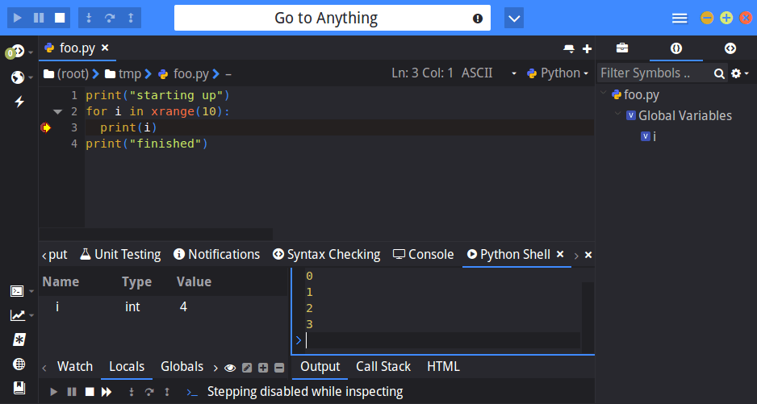Collapse foo.py node in symbol tree
757x404 pixels.
click(x=603, y=94)
